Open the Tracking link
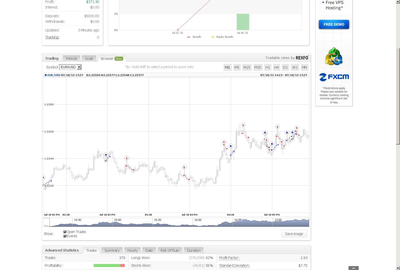 point(52,37)
